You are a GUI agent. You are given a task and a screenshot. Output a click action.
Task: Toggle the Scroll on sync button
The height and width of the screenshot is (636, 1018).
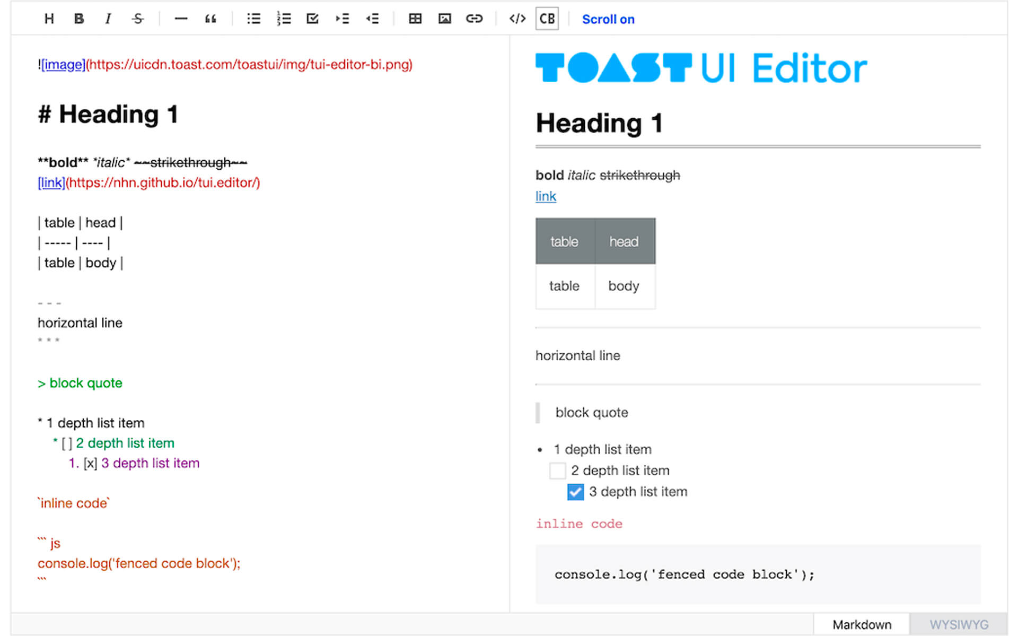pyautogui.click(x=608, y=20)
